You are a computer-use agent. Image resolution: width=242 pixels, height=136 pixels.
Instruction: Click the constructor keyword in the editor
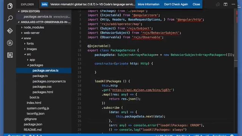pyautogui.click(x=104, y=63)
